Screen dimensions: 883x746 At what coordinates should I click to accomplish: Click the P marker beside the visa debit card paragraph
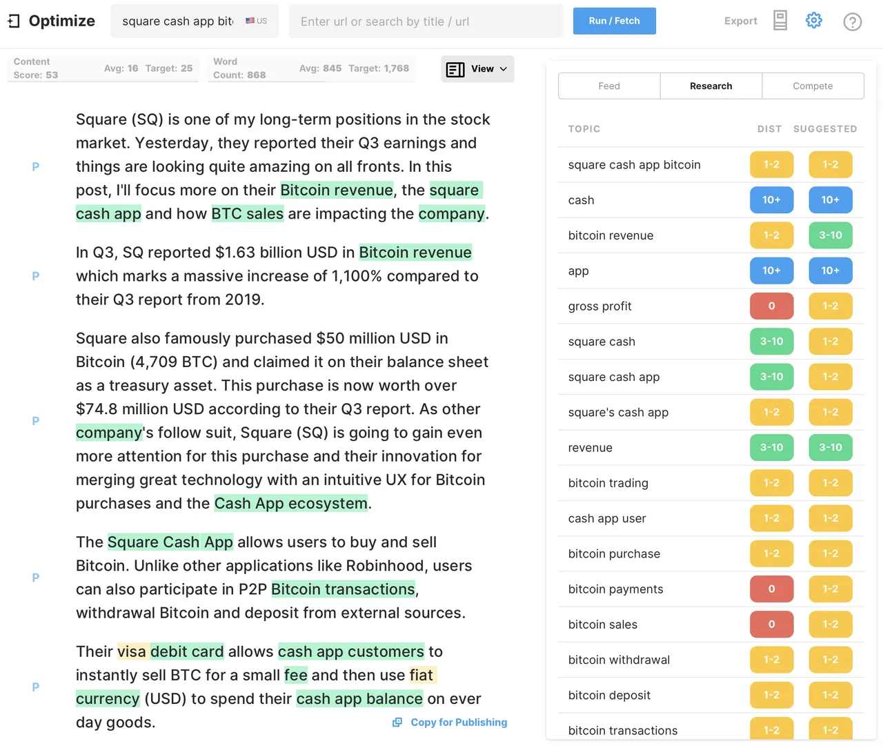click(36, 687)
